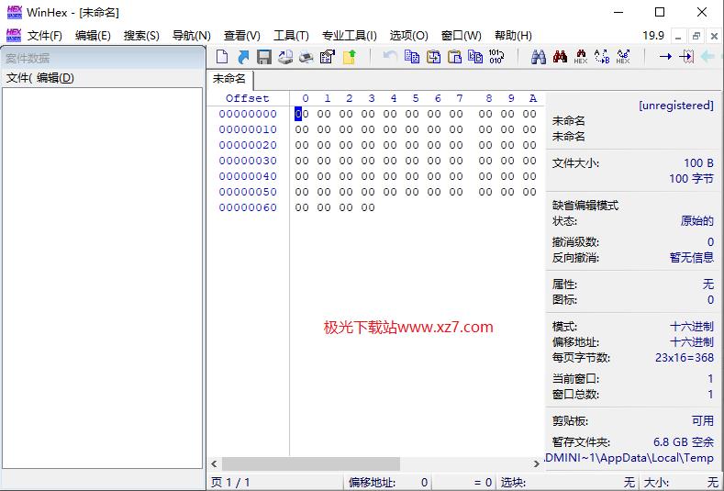Open a file using the blue arrow icon
724x491 pixels.
[x=243, y=57]
